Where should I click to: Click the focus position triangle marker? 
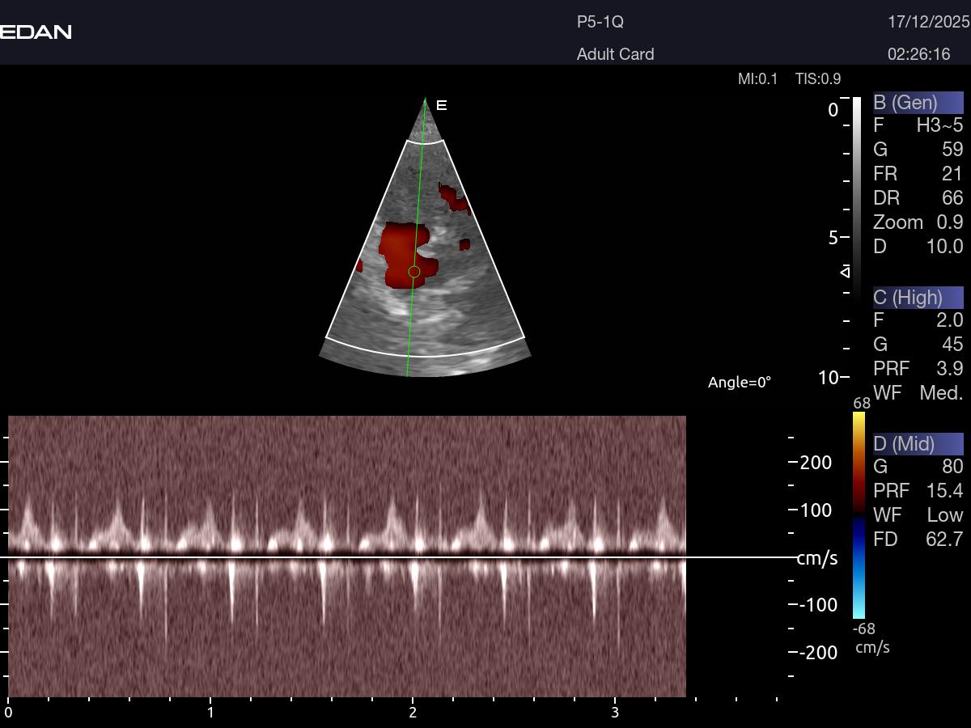pos(846,271)
